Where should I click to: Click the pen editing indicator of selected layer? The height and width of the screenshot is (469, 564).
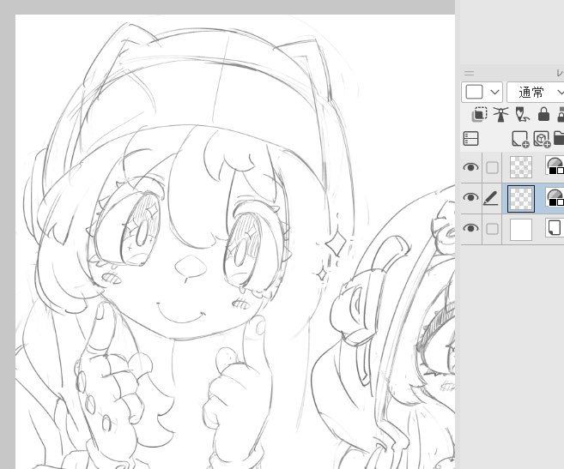tap(491, 198)
